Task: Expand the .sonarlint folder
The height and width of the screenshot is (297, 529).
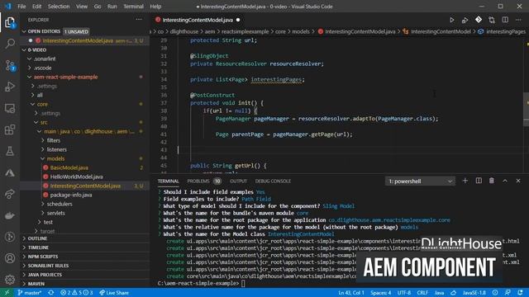Action: coord(45,59)
